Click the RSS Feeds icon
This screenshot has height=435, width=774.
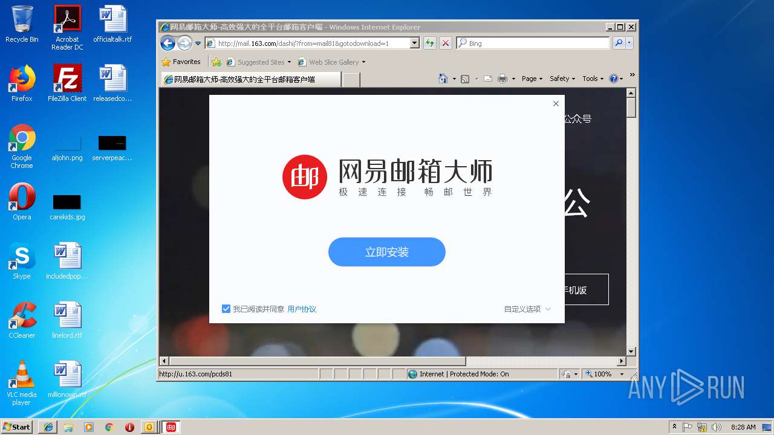(465, 79)
